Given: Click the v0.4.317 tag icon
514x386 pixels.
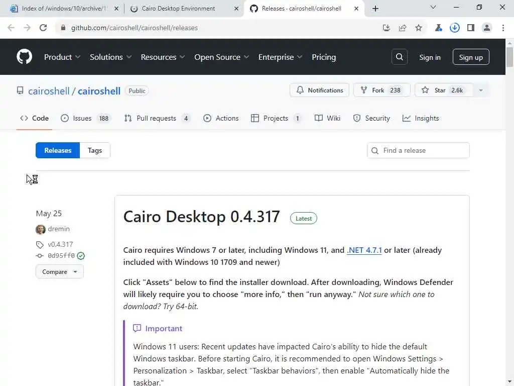Looking at the screenshot, I should 40,245.
